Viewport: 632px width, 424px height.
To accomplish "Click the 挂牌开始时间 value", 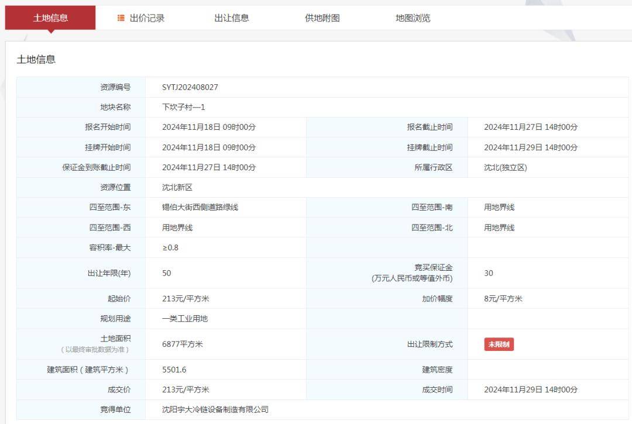I will click(x=209, y=147).
